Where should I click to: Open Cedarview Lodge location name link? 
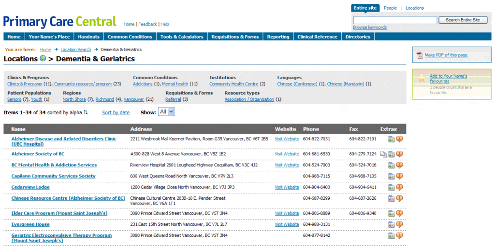pos(30,187)
